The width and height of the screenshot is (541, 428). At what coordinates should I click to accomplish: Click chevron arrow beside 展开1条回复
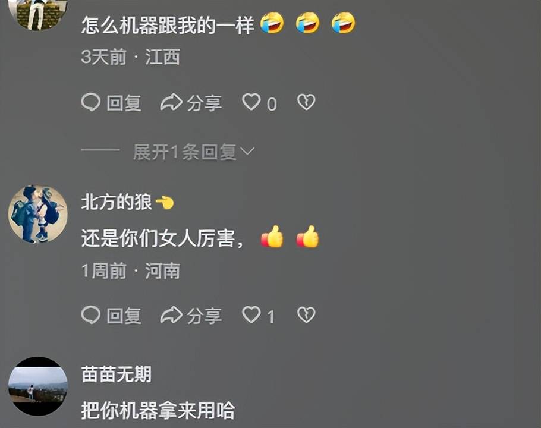(247, 152)
